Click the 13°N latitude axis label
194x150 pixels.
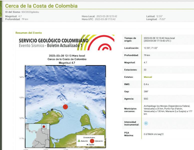pyautogui.click(x=22, y=98)
